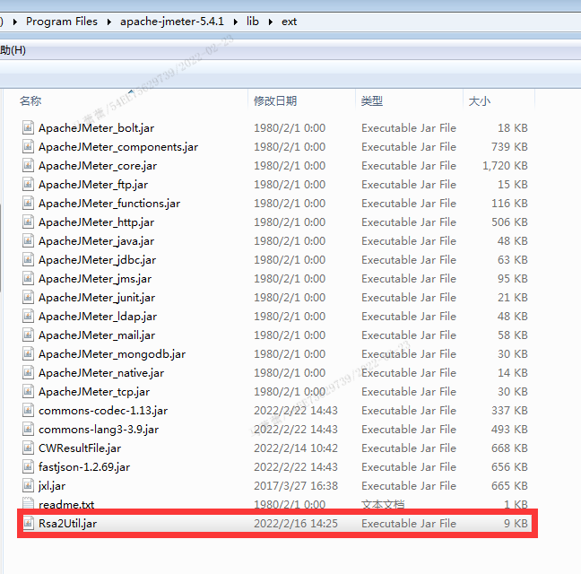Click the ApacheJMeter_mail.jar file icon

pyautogui.click(x=28, y=335)
